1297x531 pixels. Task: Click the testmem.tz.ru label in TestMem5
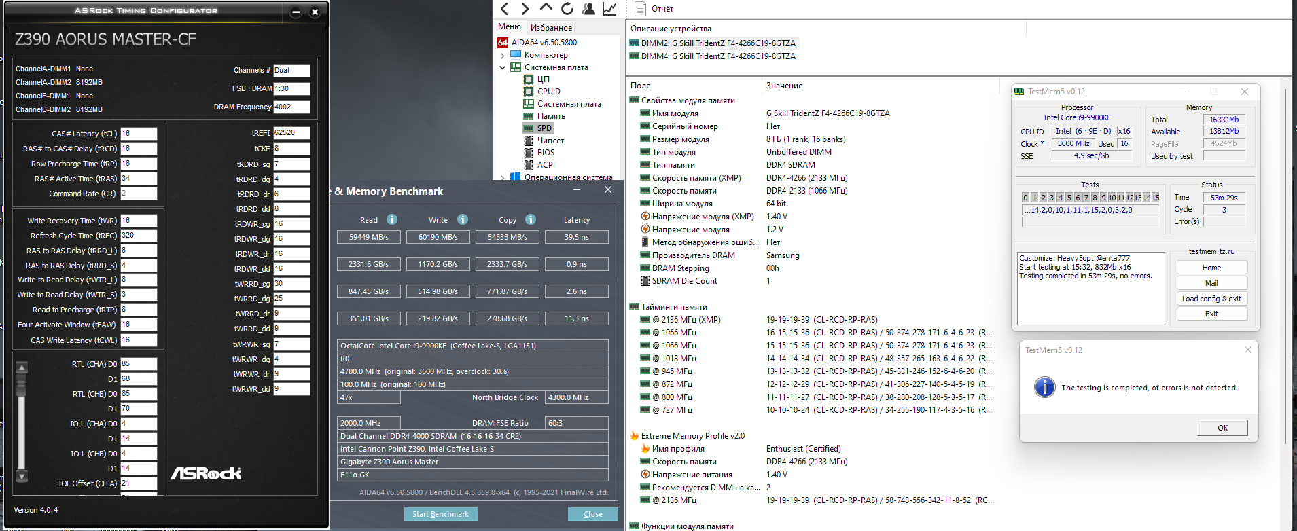[1211, 251]
